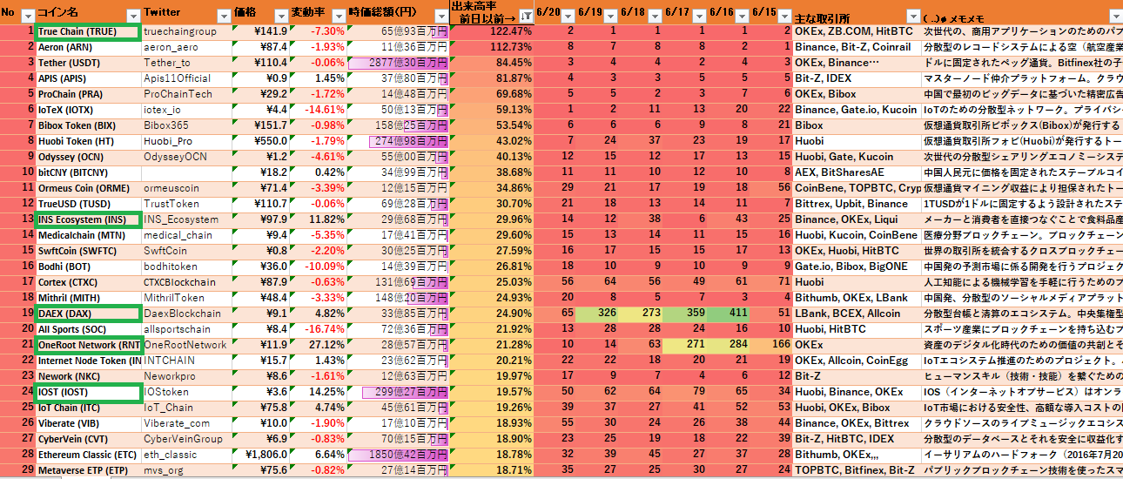Open the No column filter dropdown

pos(27,16)
